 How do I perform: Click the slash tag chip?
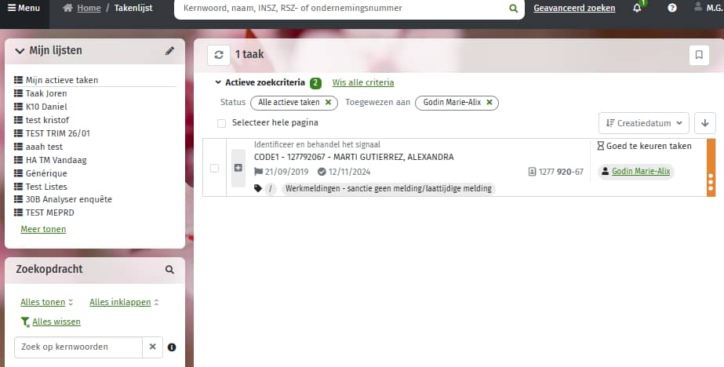pyautogui.click(x=271, y=188)
